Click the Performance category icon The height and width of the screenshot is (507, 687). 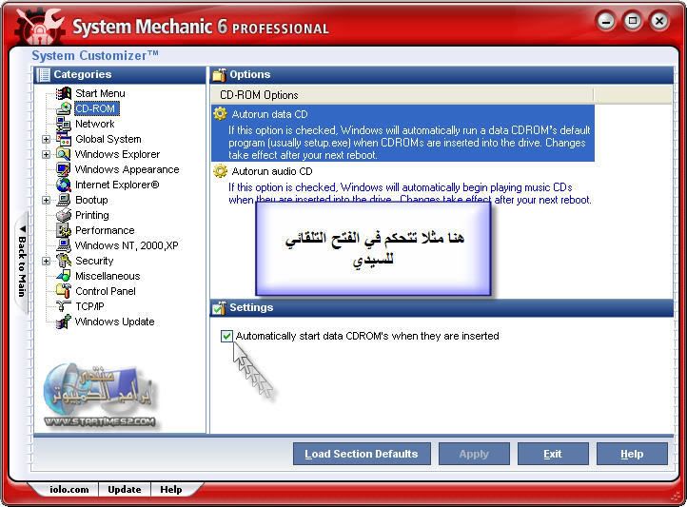[64, 230]
